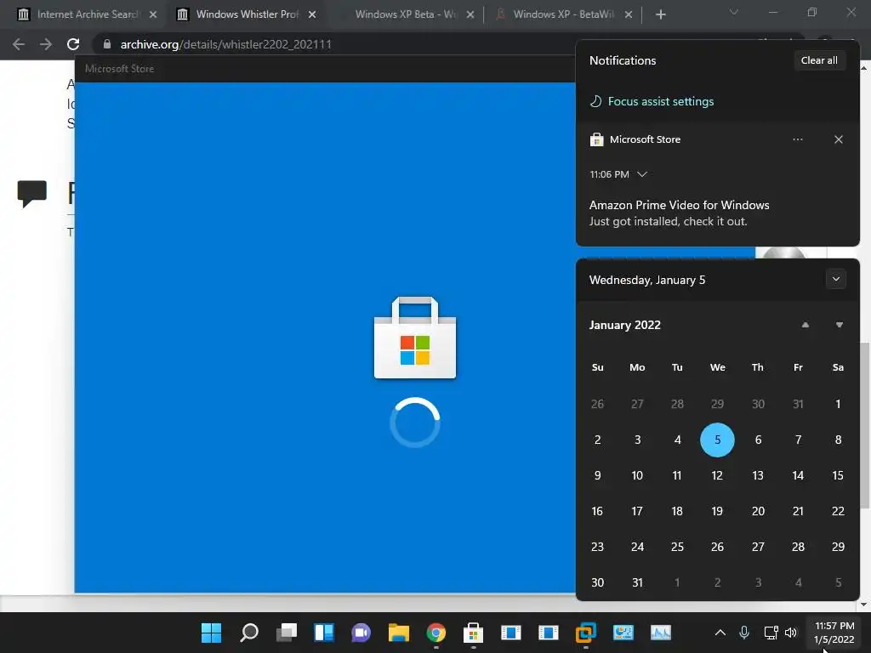Switch to Windows Whistler Prof tab
871x653 pixels.
click(248, 14)
